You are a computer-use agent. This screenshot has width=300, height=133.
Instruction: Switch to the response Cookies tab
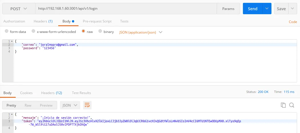point(26,93)
